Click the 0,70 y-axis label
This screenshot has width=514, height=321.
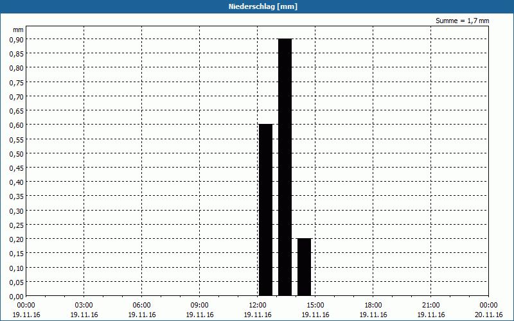click(x=17, y=97)
